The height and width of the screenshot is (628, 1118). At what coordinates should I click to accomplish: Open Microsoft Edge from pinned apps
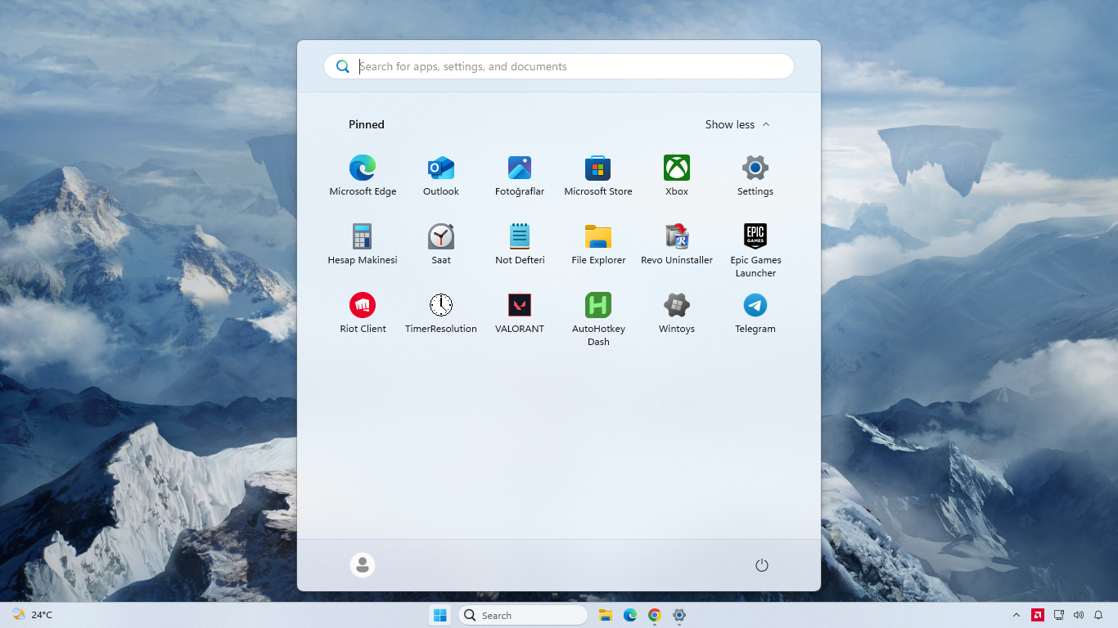pos(363,176)
